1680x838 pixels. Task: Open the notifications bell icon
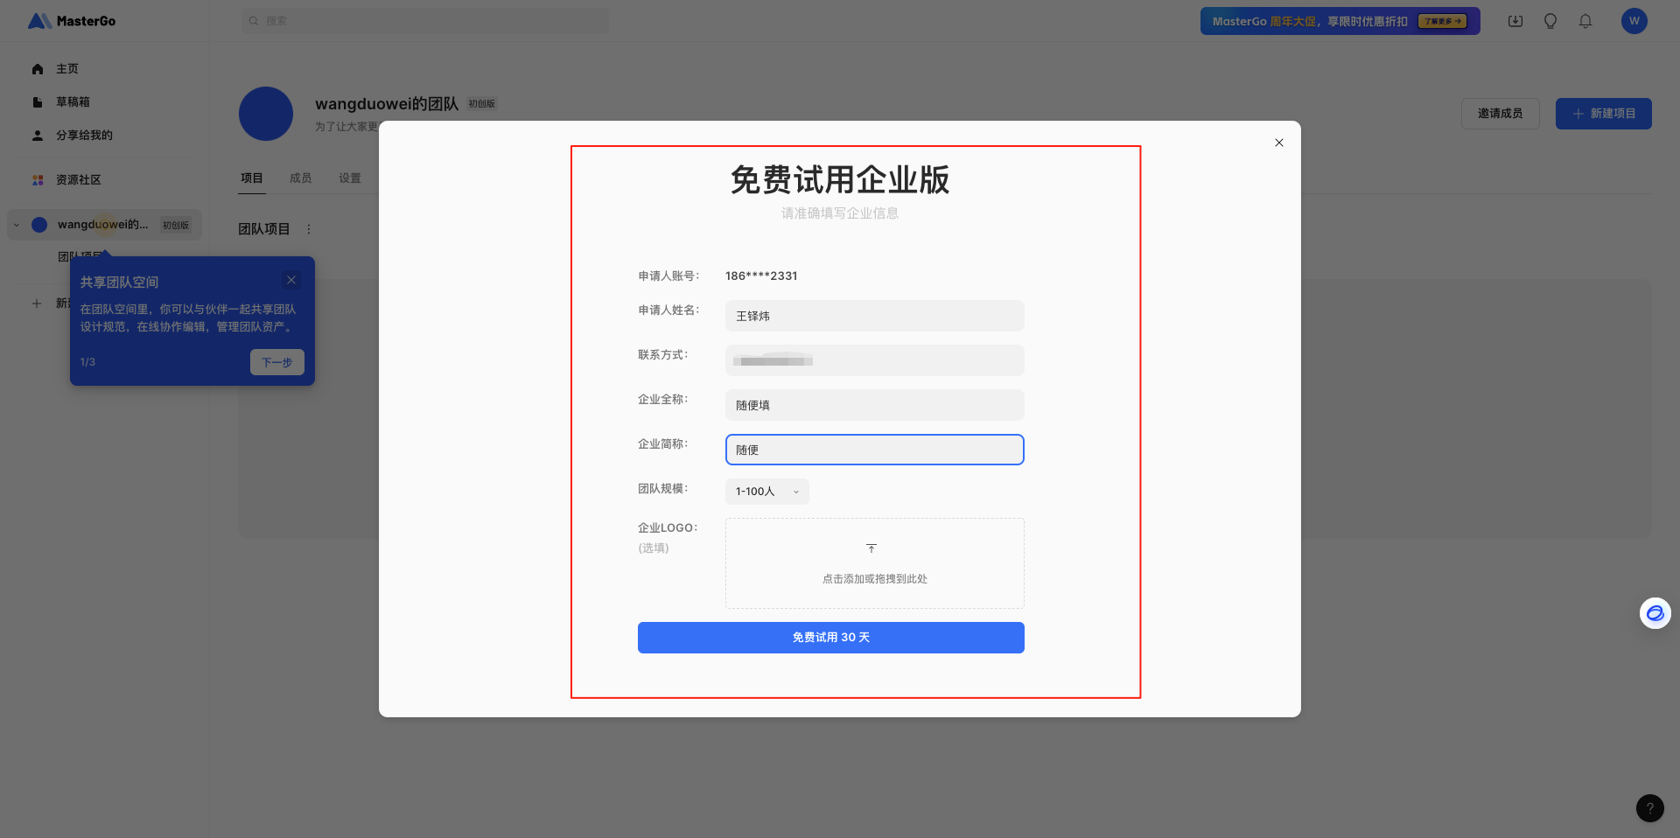tap(1585, 21)
